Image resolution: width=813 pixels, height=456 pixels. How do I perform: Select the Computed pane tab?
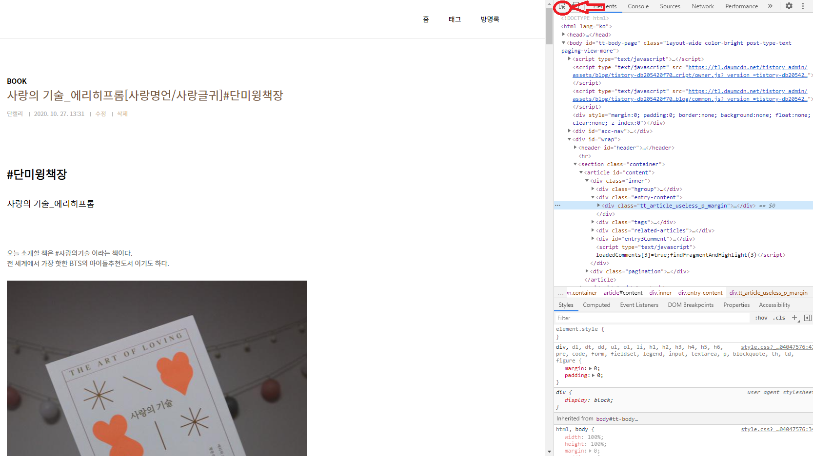(596, 305)
